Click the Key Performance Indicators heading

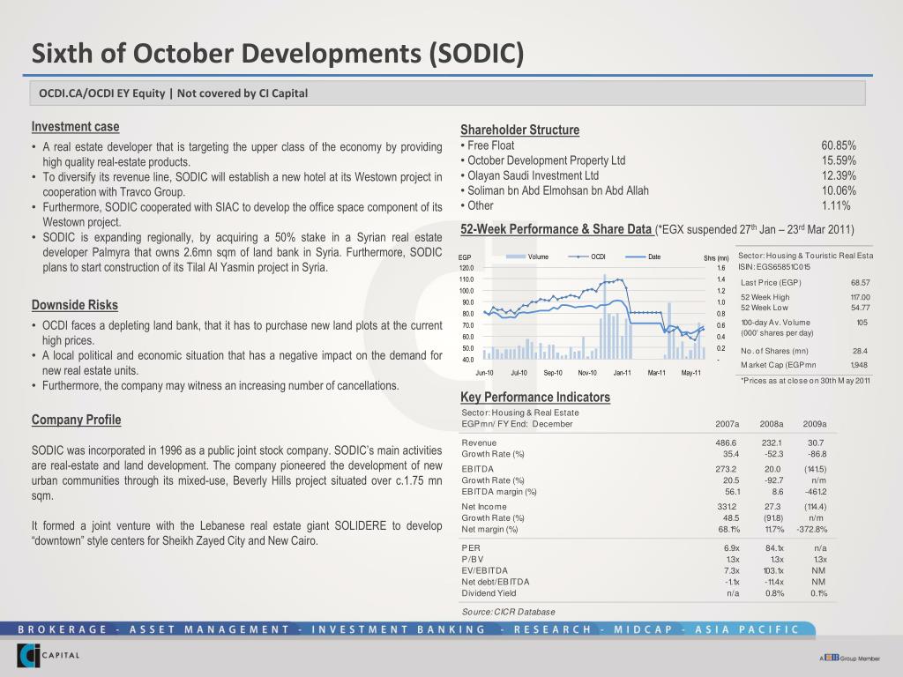pos(535,398)
